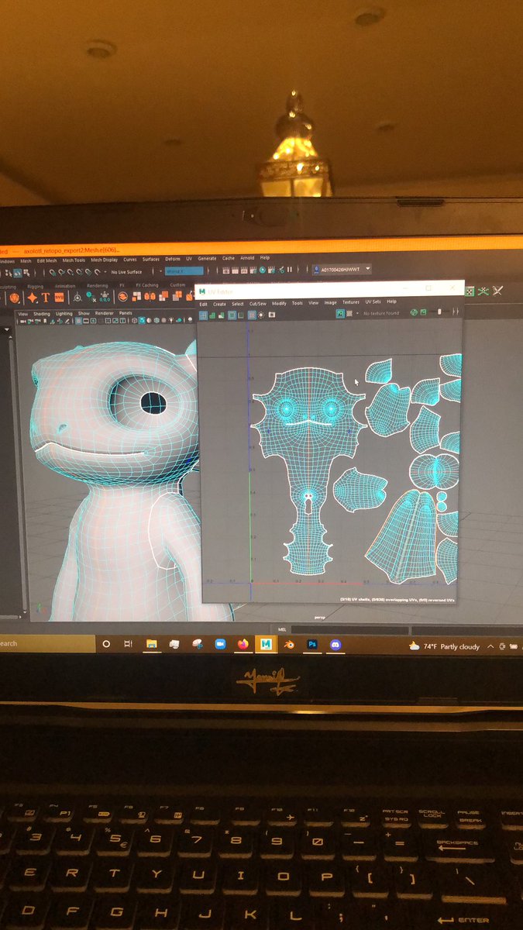This screenshot has width=523, height=930.
Task: Open Maya's Deform menu
Action: coord(172,259)
